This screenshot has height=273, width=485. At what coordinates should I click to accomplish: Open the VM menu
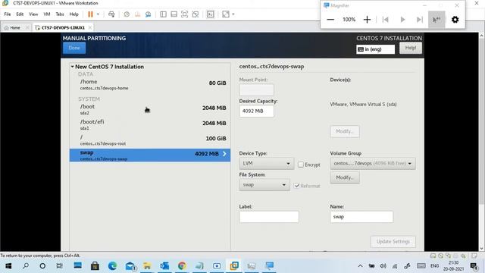pyautogui.click(x=47, y=14)
